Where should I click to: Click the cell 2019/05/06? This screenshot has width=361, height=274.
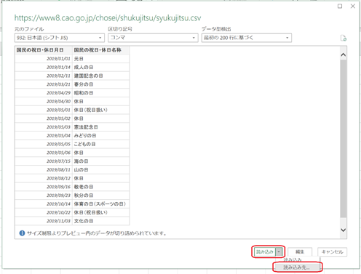tap(44, 153)
